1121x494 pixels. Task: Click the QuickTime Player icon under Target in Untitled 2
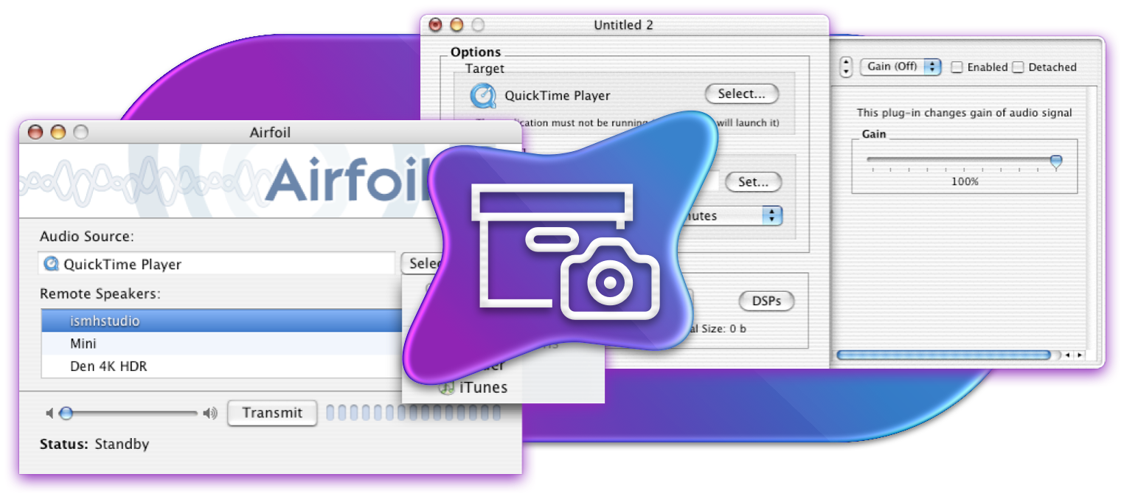[x=483, y=96]
